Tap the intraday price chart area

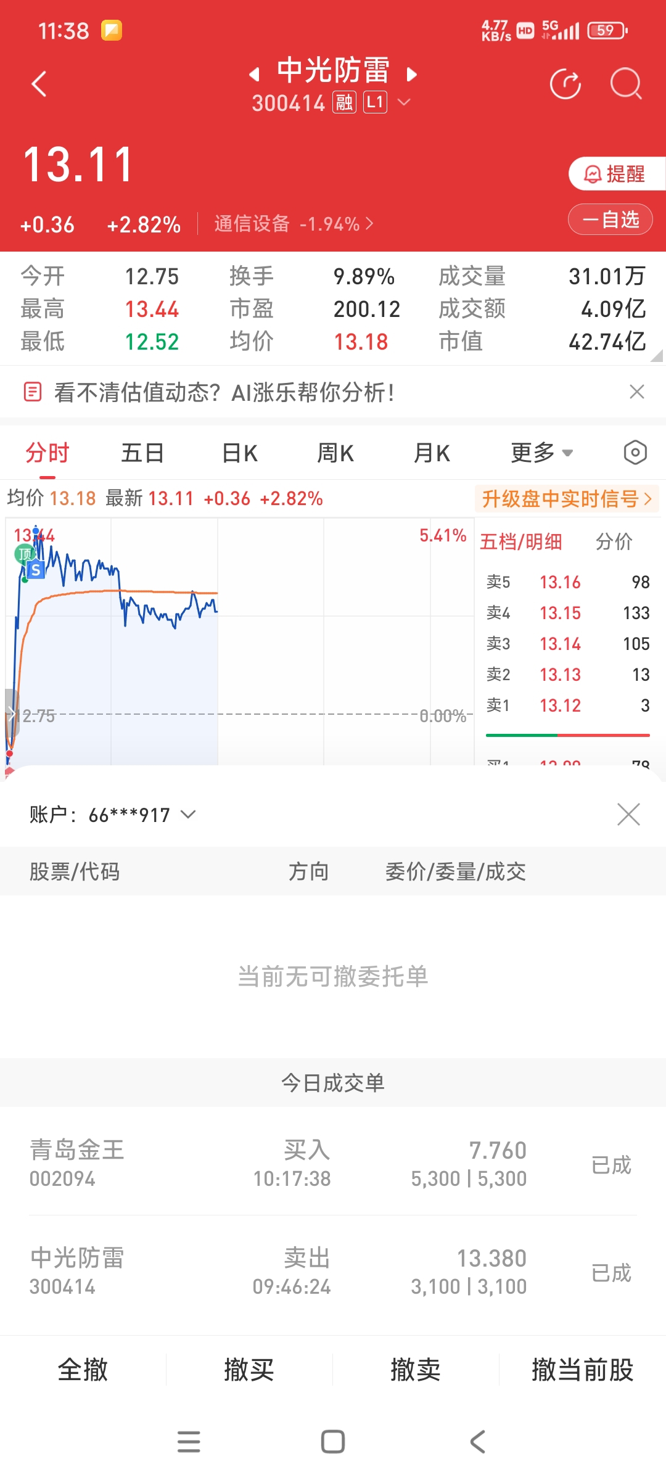239,641
